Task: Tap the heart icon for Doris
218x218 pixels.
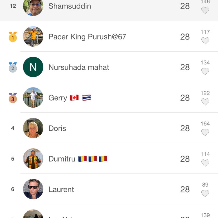Action: coord(205,132)
